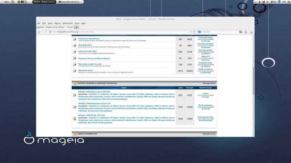
Task: Open Discussions Libres forum
Action: (x=85, y=70)
